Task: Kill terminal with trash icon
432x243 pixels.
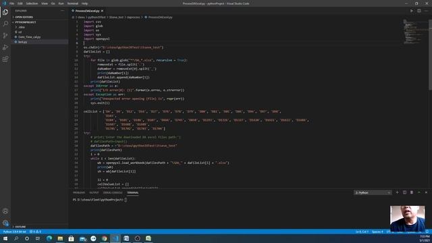Action: point(412,192)
